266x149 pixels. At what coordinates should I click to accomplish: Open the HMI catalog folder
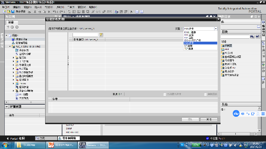pyautogui.click(x=225, y=49)
